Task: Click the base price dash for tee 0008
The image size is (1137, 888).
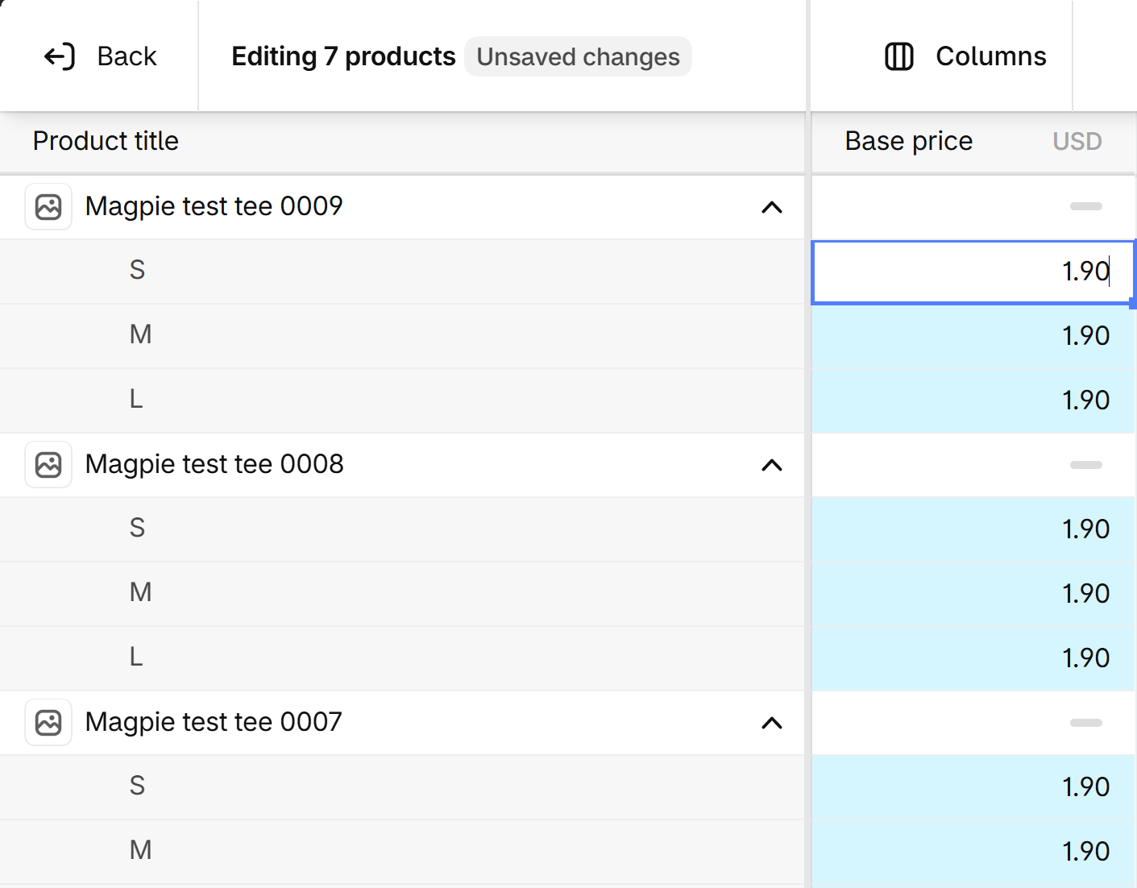Action: tap(1085, 465)
